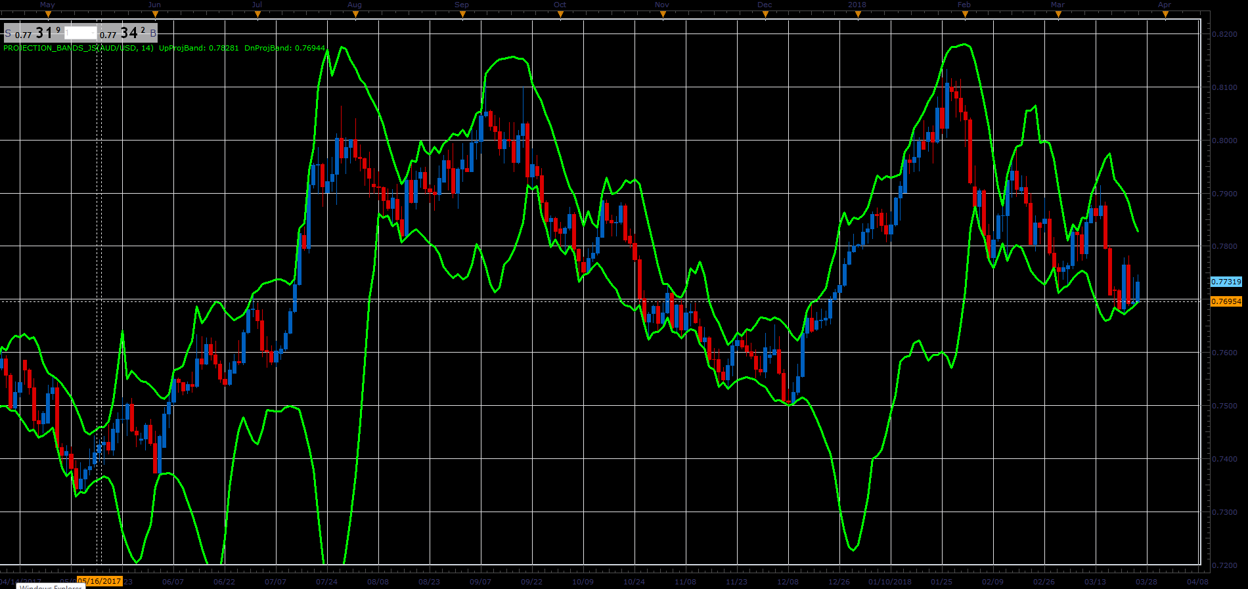Click the 12/08 date axis label
The width and height of the screenshot is (1248, 589).
pyautogui.click(x=788, y=582)
